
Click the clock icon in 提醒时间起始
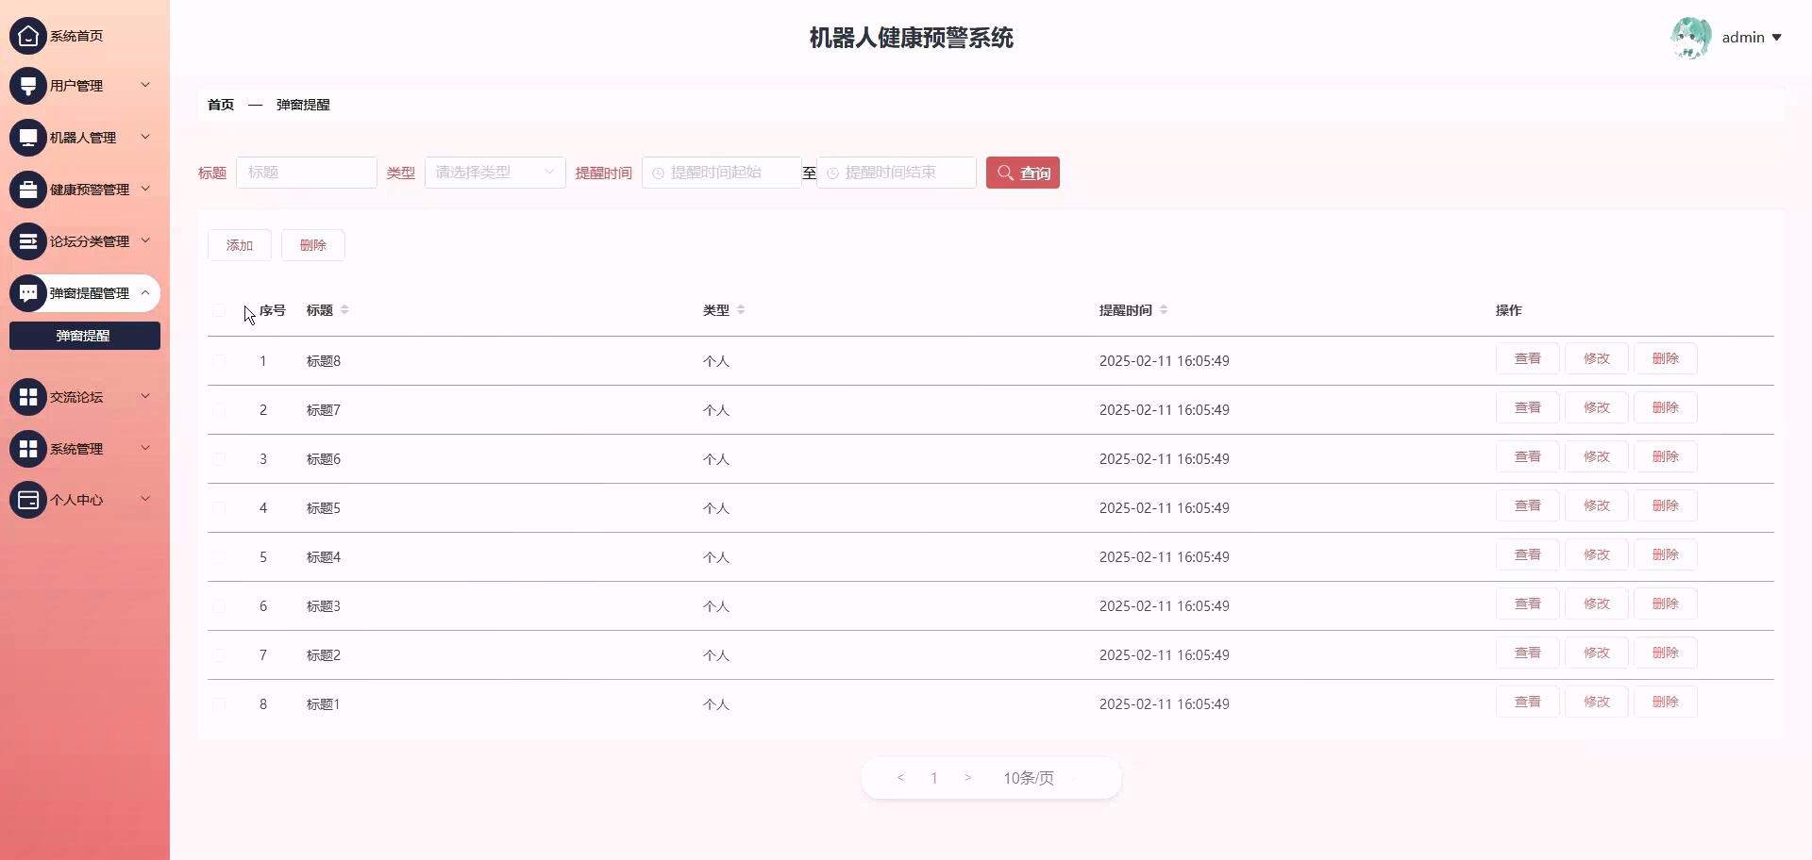pyautogui.click(x=658, y=174)
